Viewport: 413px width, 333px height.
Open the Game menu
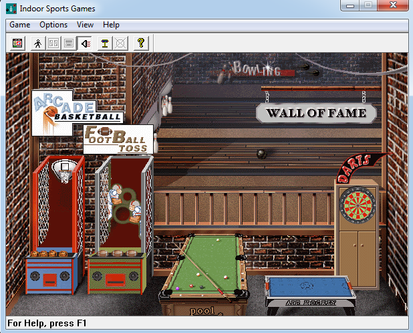click(20, 25)
